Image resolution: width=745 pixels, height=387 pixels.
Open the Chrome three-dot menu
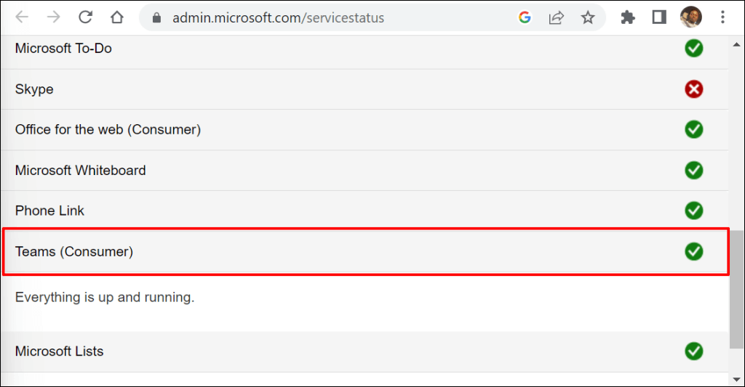click(x=722, y=17)
